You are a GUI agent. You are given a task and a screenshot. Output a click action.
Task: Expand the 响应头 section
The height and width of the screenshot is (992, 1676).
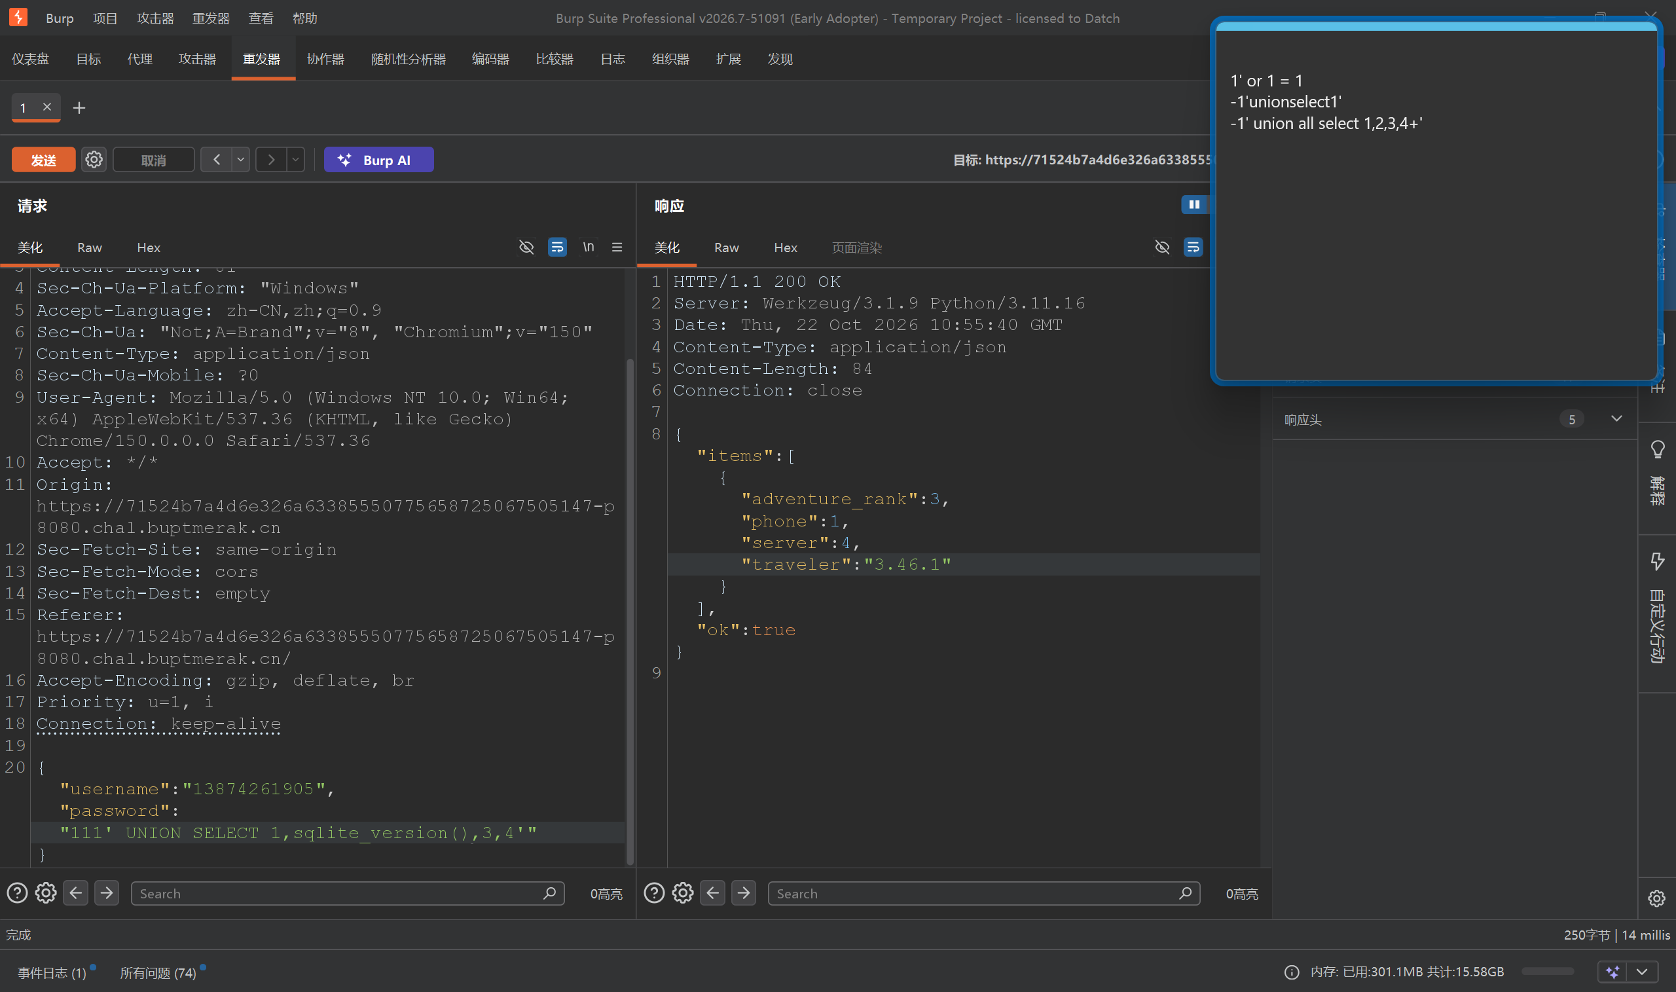(x=1616, y=419)
